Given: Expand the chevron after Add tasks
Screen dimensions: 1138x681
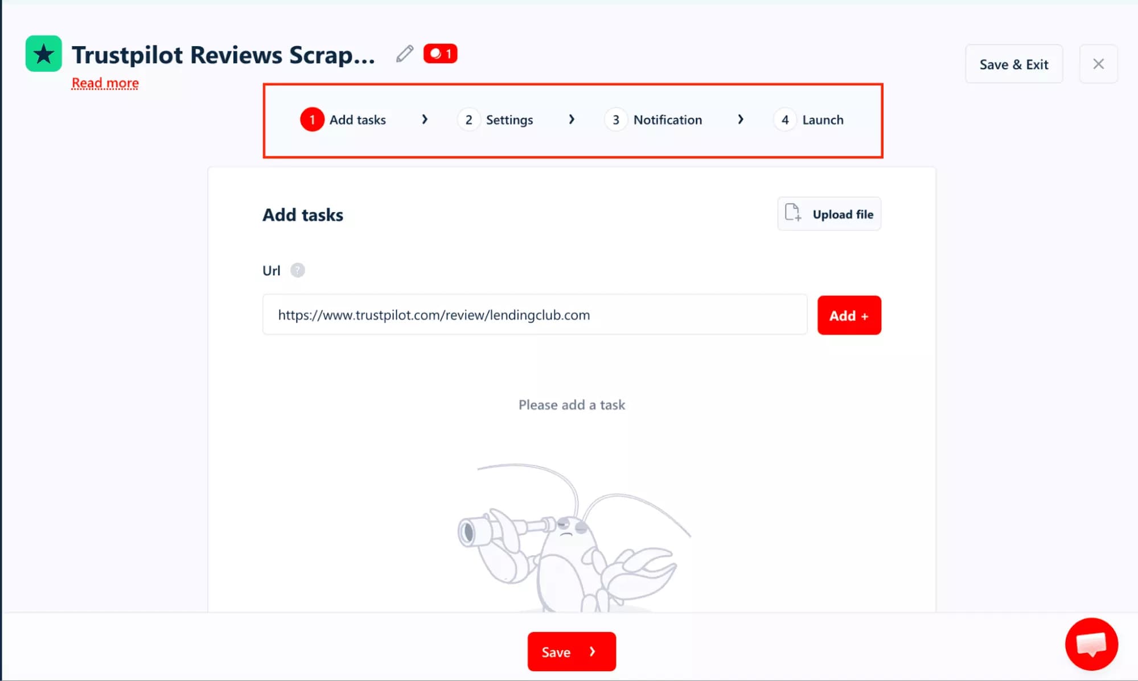Looking at the screenshot, I should pos(424,119).
